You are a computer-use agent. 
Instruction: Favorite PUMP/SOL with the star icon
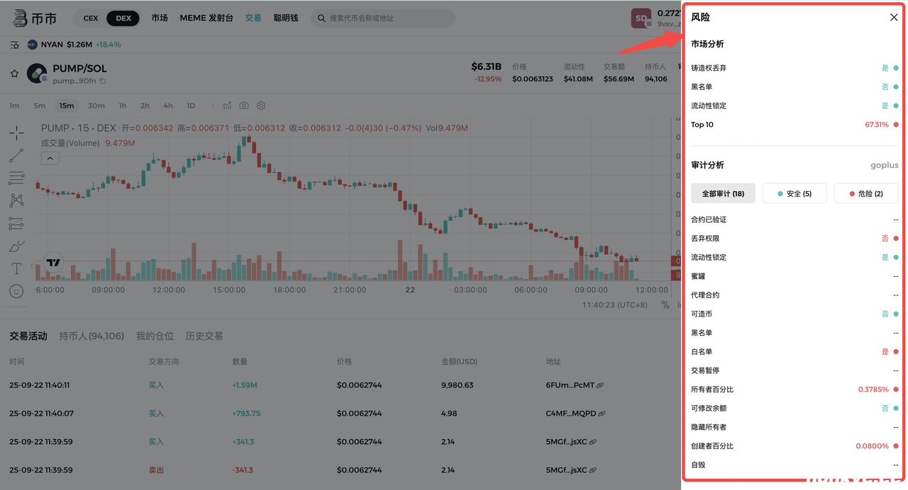point(13,73)
